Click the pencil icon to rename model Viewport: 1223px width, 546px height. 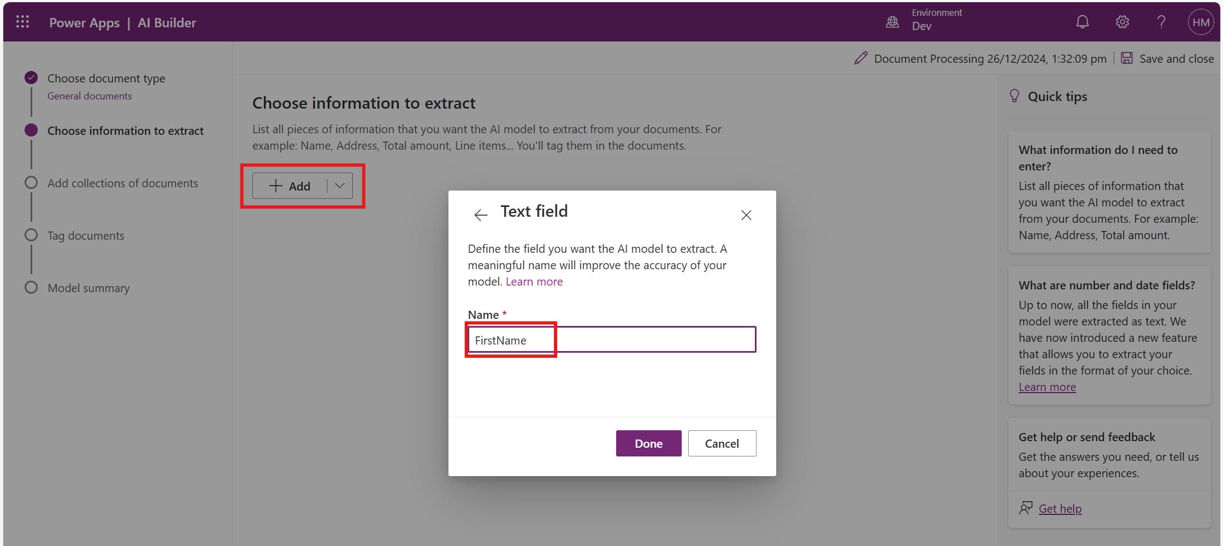[861, 58]
